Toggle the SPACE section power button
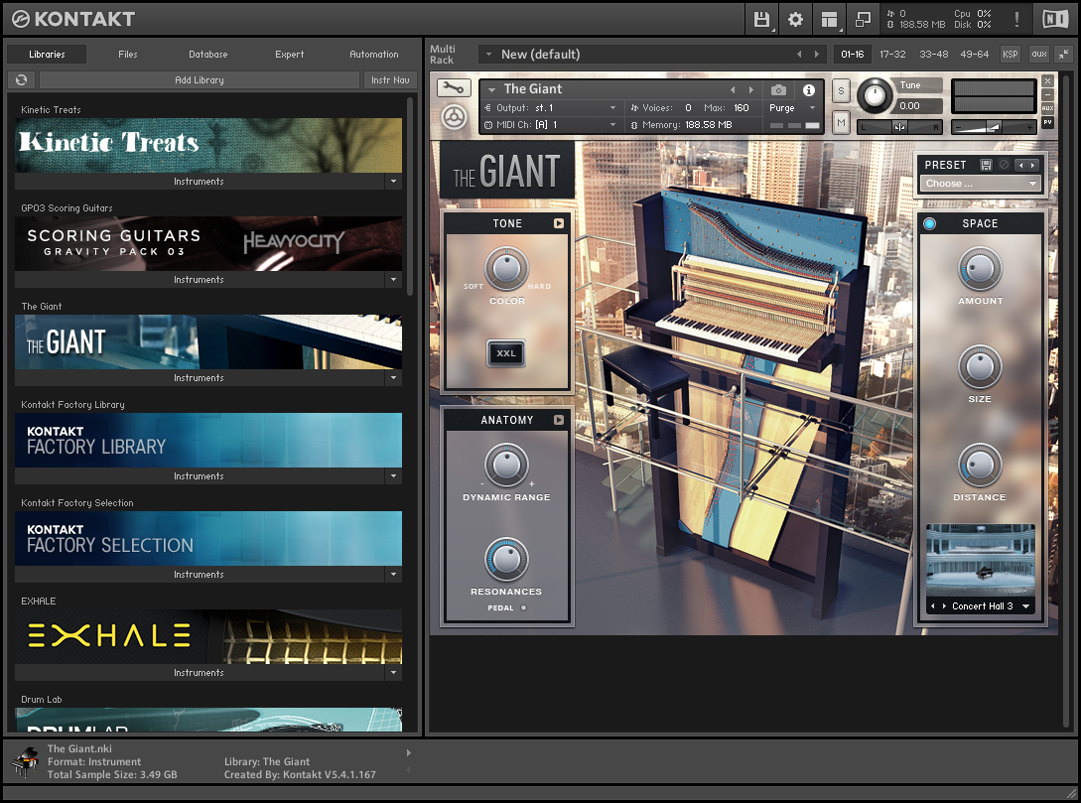 click(929, 223)
